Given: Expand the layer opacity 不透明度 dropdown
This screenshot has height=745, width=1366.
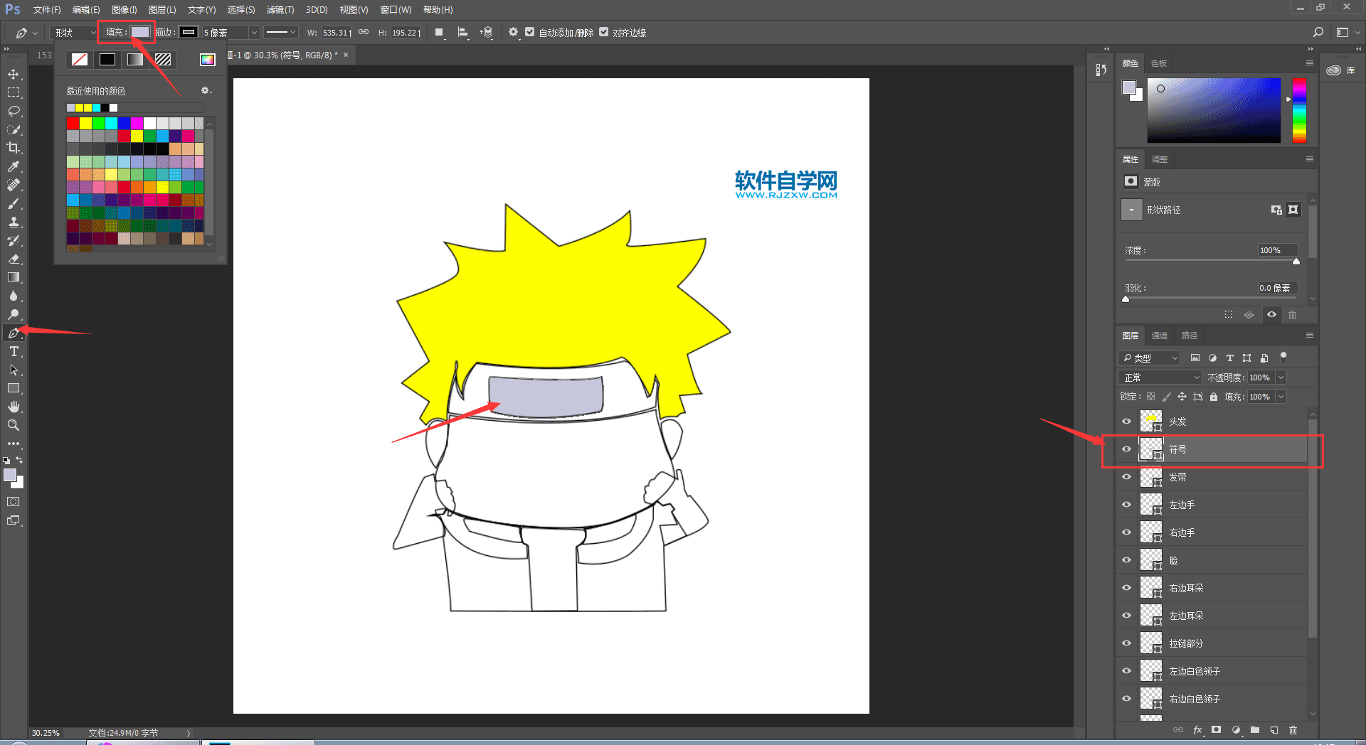Looking at the screenshot, I should pos(1281,377).
